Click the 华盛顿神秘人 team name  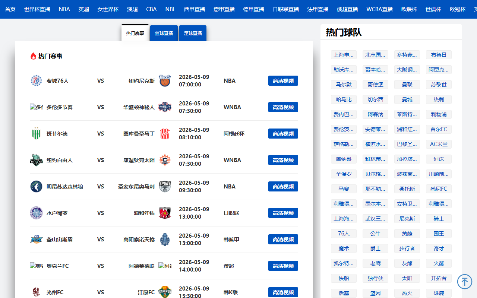139,107
